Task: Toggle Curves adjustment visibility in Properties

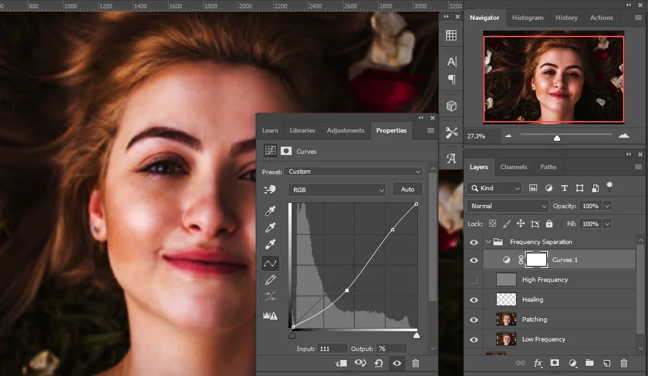Action: pos(397,363)
